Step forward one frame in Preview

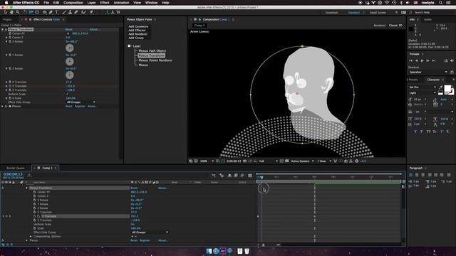tap(427, 60)
